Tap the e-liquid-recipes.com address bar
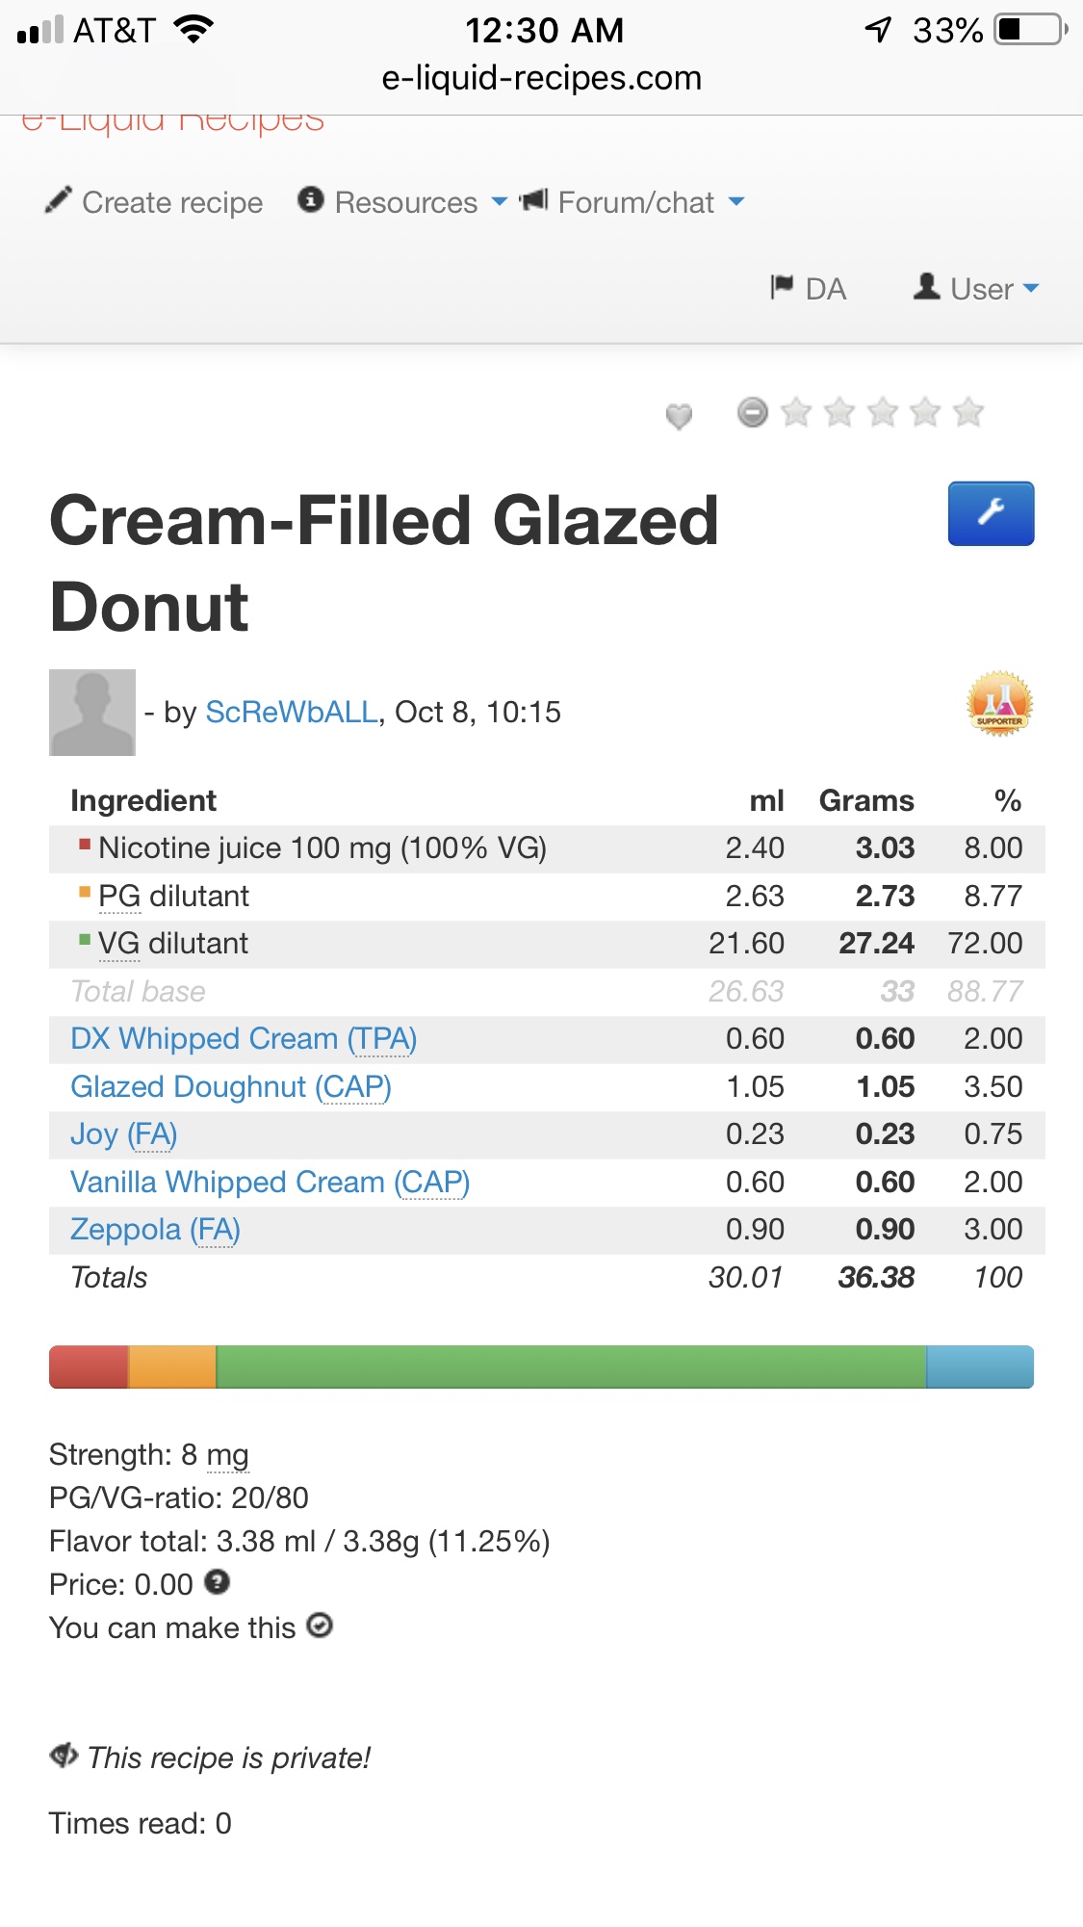The height and width of the screenshot is (1927, 1083). click(541, 78)
